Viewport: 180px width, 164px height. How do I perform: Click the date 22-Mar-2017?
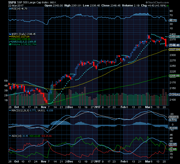16,5
